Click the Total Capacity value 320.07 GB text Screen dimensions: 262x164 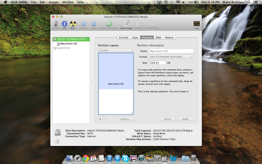click(x=173, y=130)
